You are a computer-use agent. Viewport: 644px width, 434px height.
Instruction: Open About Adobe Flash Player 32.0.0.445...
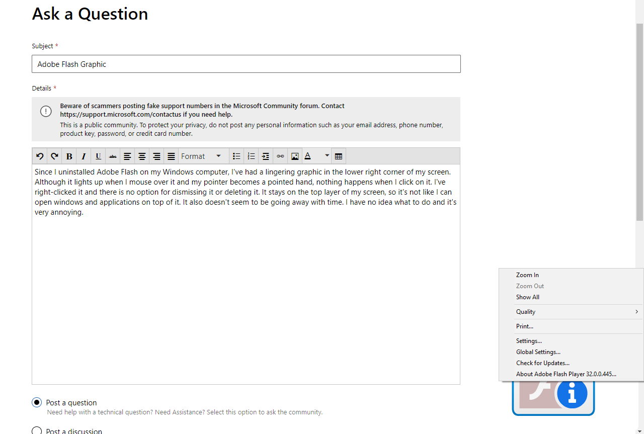pyautogui.click(x=571, y=374)
